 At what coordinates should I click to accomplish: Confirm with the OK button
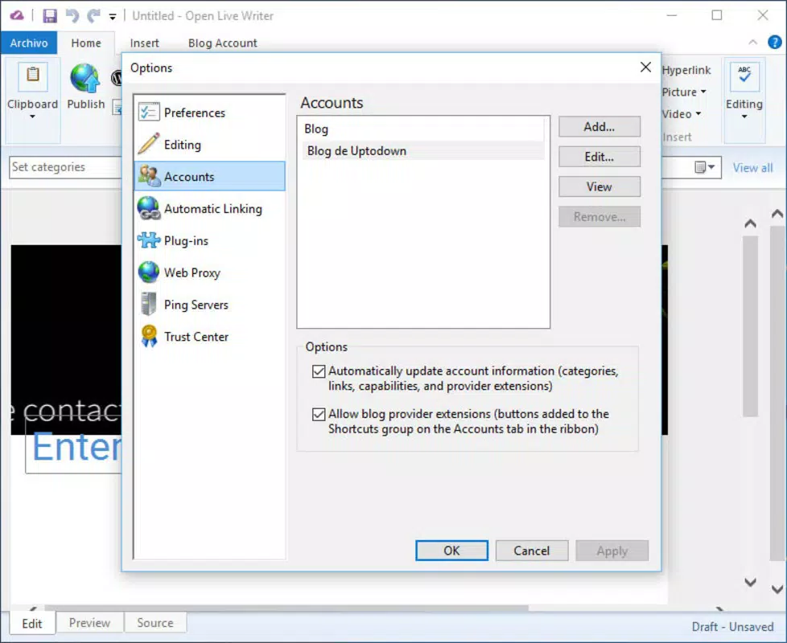pos(451,551)
